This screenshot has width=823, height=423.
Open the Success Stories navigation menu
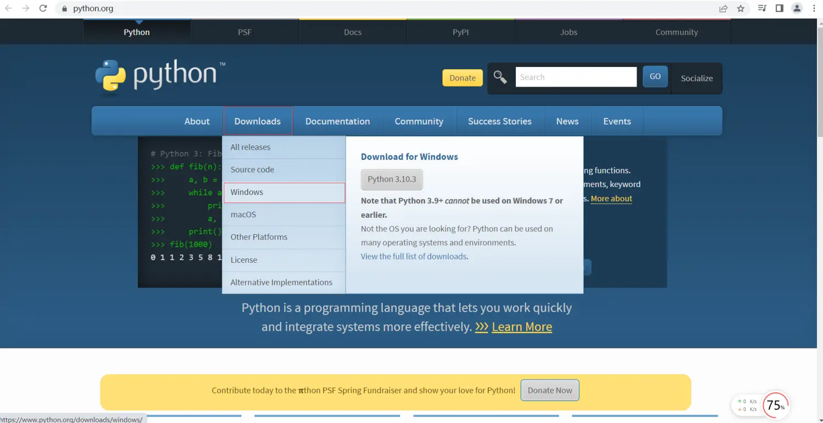tap(500, 121)
